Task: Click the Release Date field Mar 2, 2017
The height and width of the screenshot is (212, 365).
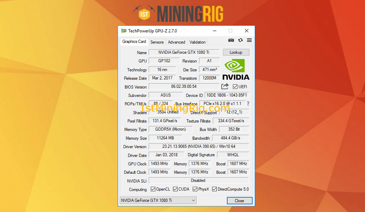Action: pyautogui.click(x=162, y=78)
